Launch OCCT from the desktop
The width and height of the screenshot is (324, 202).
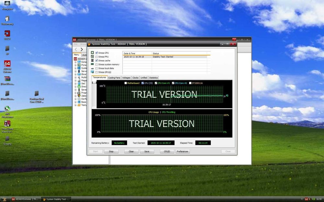click(x=7, y=35)
